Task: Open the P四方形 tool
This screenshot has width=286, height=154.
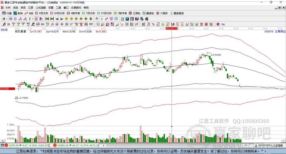Action: [42, 13]
